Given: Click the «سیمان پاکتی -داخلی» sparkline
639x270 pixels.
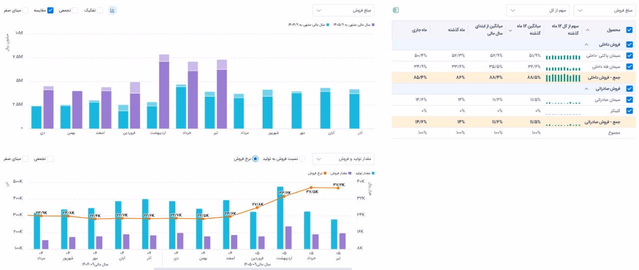Looking at the screenshot, I should pos(563,57).
